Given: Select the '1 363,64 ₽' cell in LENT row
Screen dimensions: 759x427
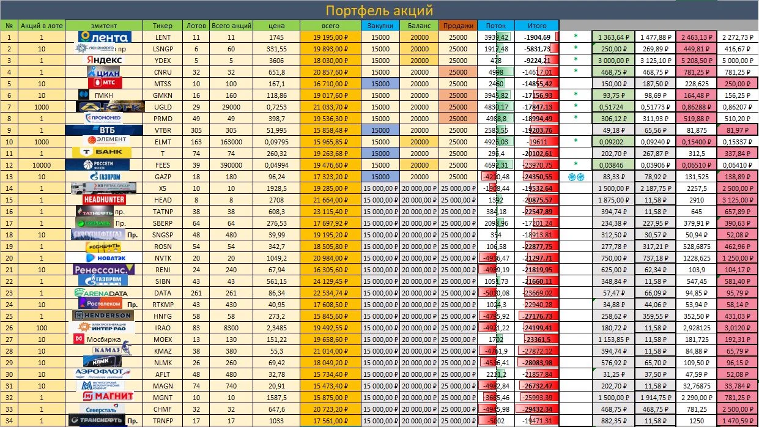Looking at the screenshot, I should 613,37.
